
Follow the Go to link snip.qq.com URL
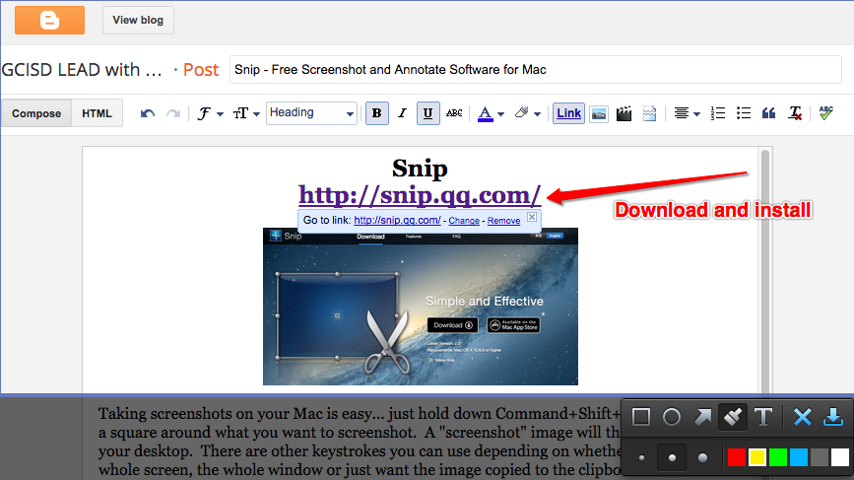(x=397, y=220)
